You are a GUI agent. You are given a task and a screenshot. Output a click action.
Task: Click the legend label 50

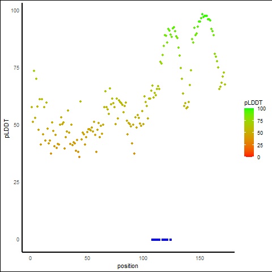pyautogui.click(x=260, y=133)
